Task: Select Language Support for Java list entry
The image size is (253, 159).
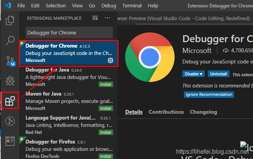Action: pos(69,125)
